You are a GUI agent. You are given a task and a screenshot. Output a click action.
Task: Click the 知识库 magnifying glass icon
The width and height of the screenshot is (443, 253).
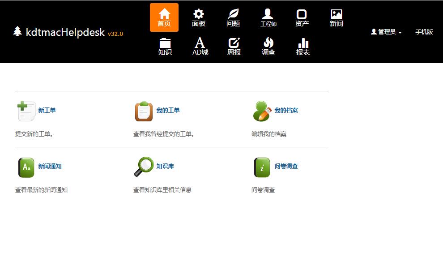point(144,167)
